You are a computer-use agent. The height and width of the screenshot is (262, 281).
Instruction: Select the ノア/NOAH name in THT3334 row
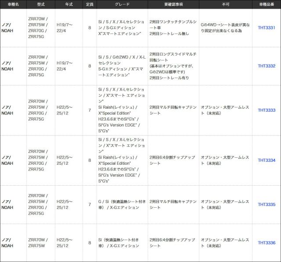7,160
